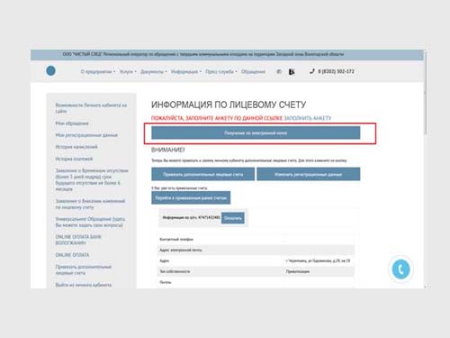Click the 'Приватизация' value cell
The height and width of the screenshot is (338, 450).
click(298, 271)
